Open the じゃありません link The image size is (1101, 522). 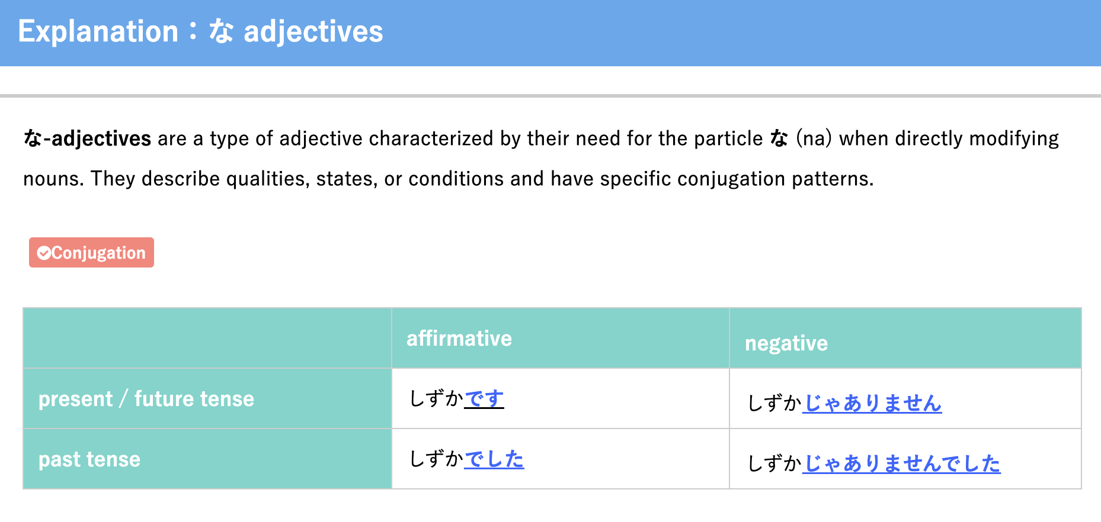click(872, 403)
